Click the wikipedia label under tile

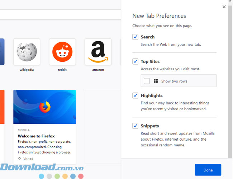[27, 70]
